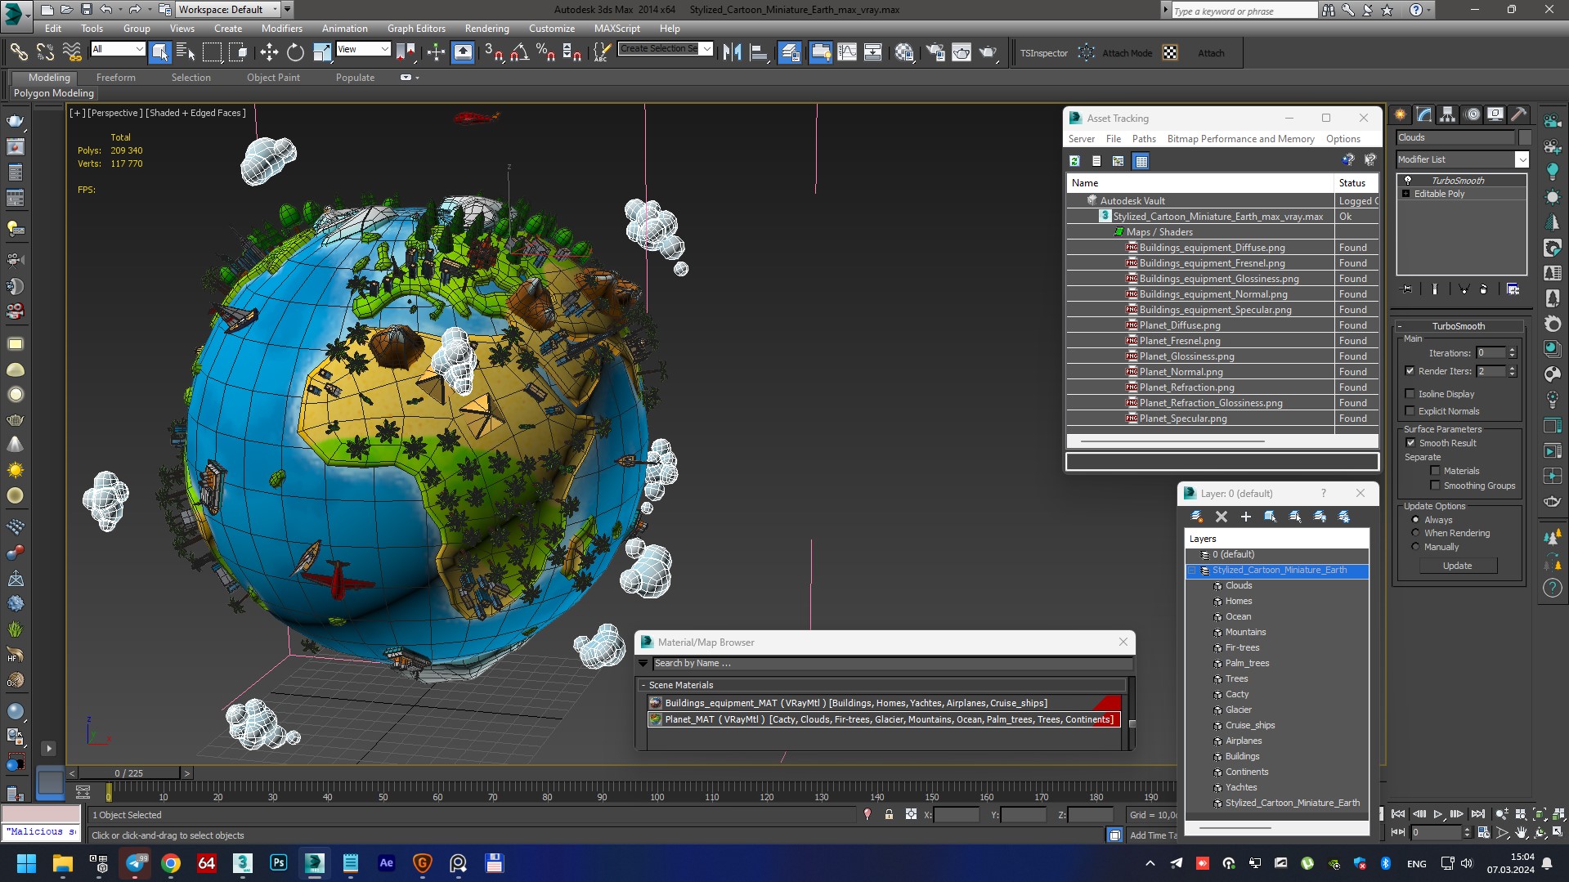The height and width of the screenshot is (882, 1569).
Task: Click Delete Layer X icon in Layer window
Action: coord(1222,517)
